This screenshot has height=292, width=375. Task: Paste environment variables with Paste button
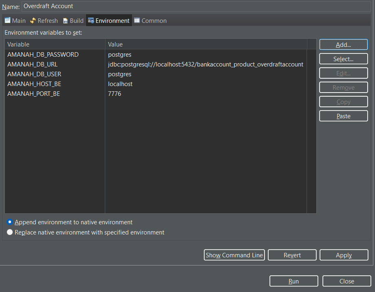click(344, 116)
